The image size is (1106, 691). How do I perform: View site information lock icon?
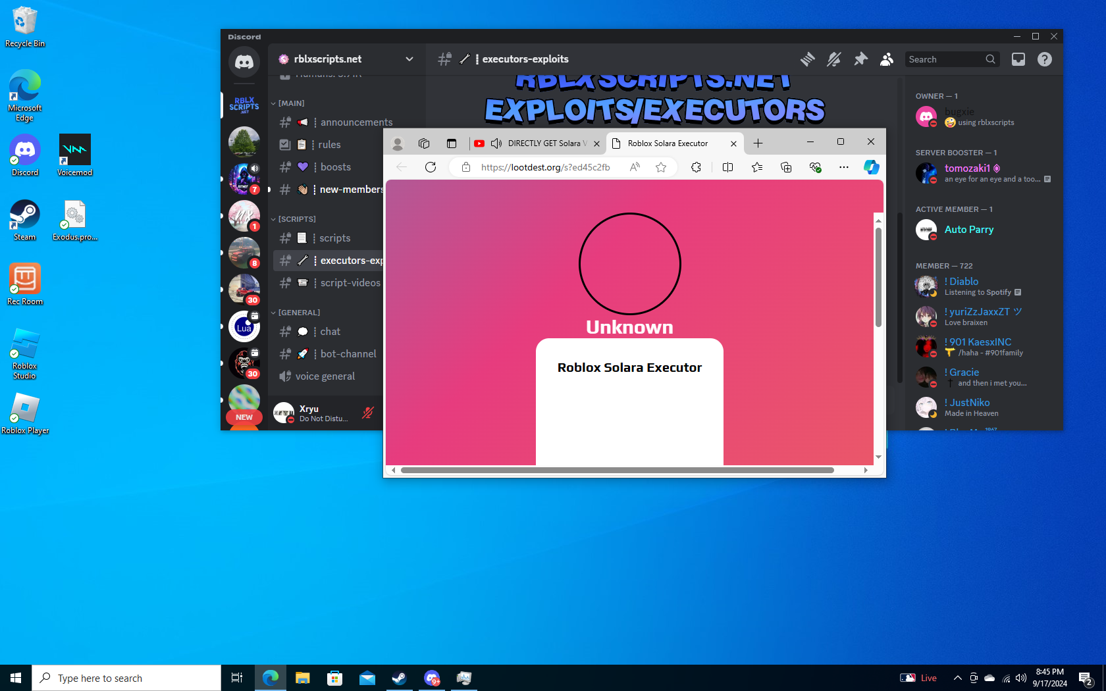pyautogui.click(x=466, y=167)
